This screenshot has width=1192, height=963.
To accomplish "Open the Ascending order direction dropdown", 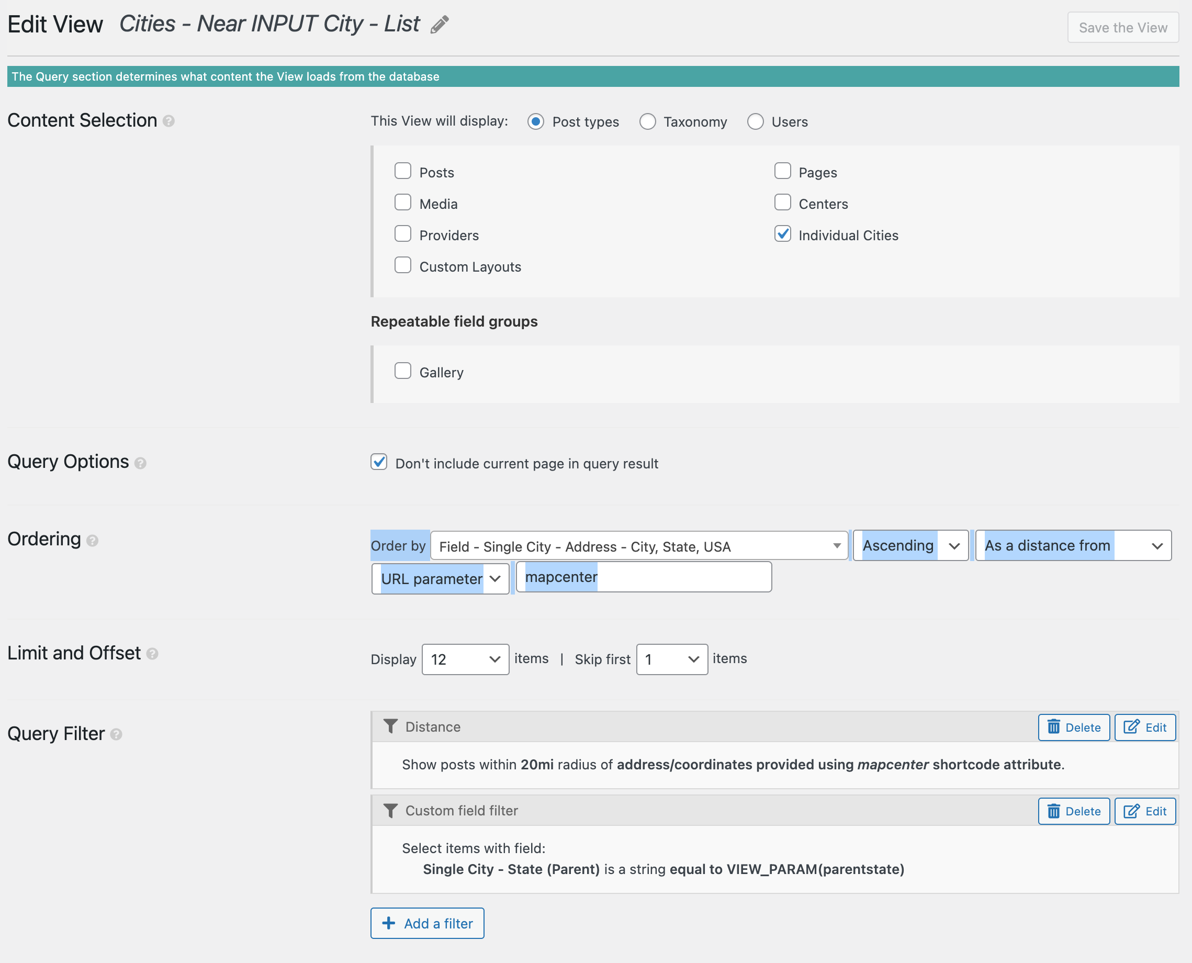I will click(910, 546).
